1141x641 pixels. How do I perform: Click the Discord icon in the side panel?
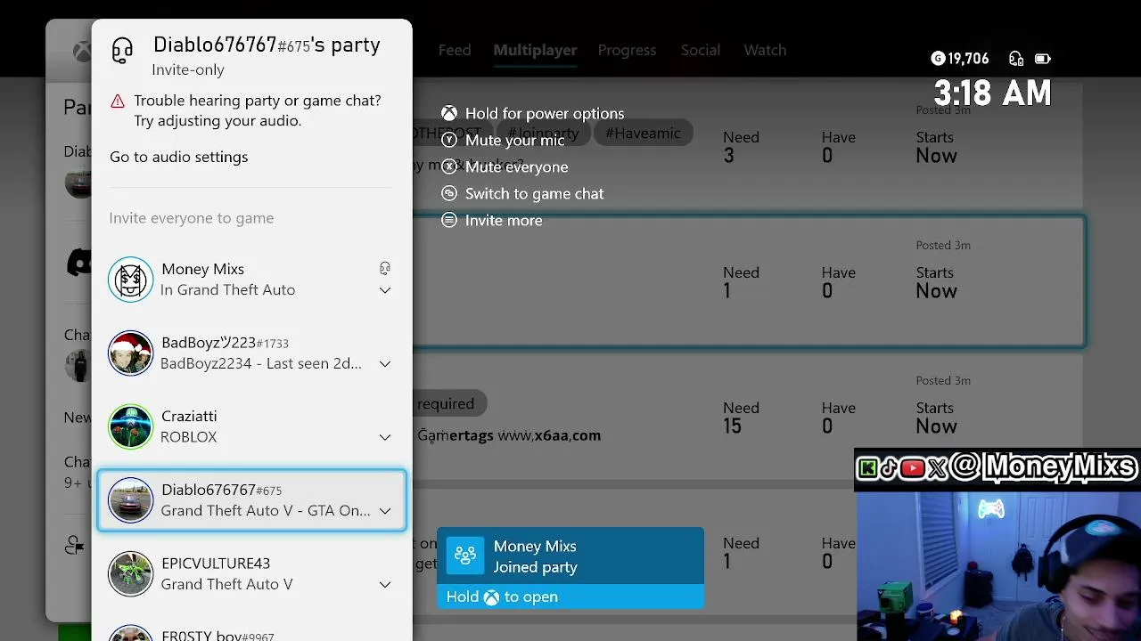[x=78, y=262]
